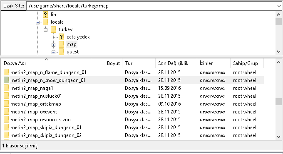283x154 pixels.
Task: Click tree pane scrollbar down arrow
Action: coord(279,52)
